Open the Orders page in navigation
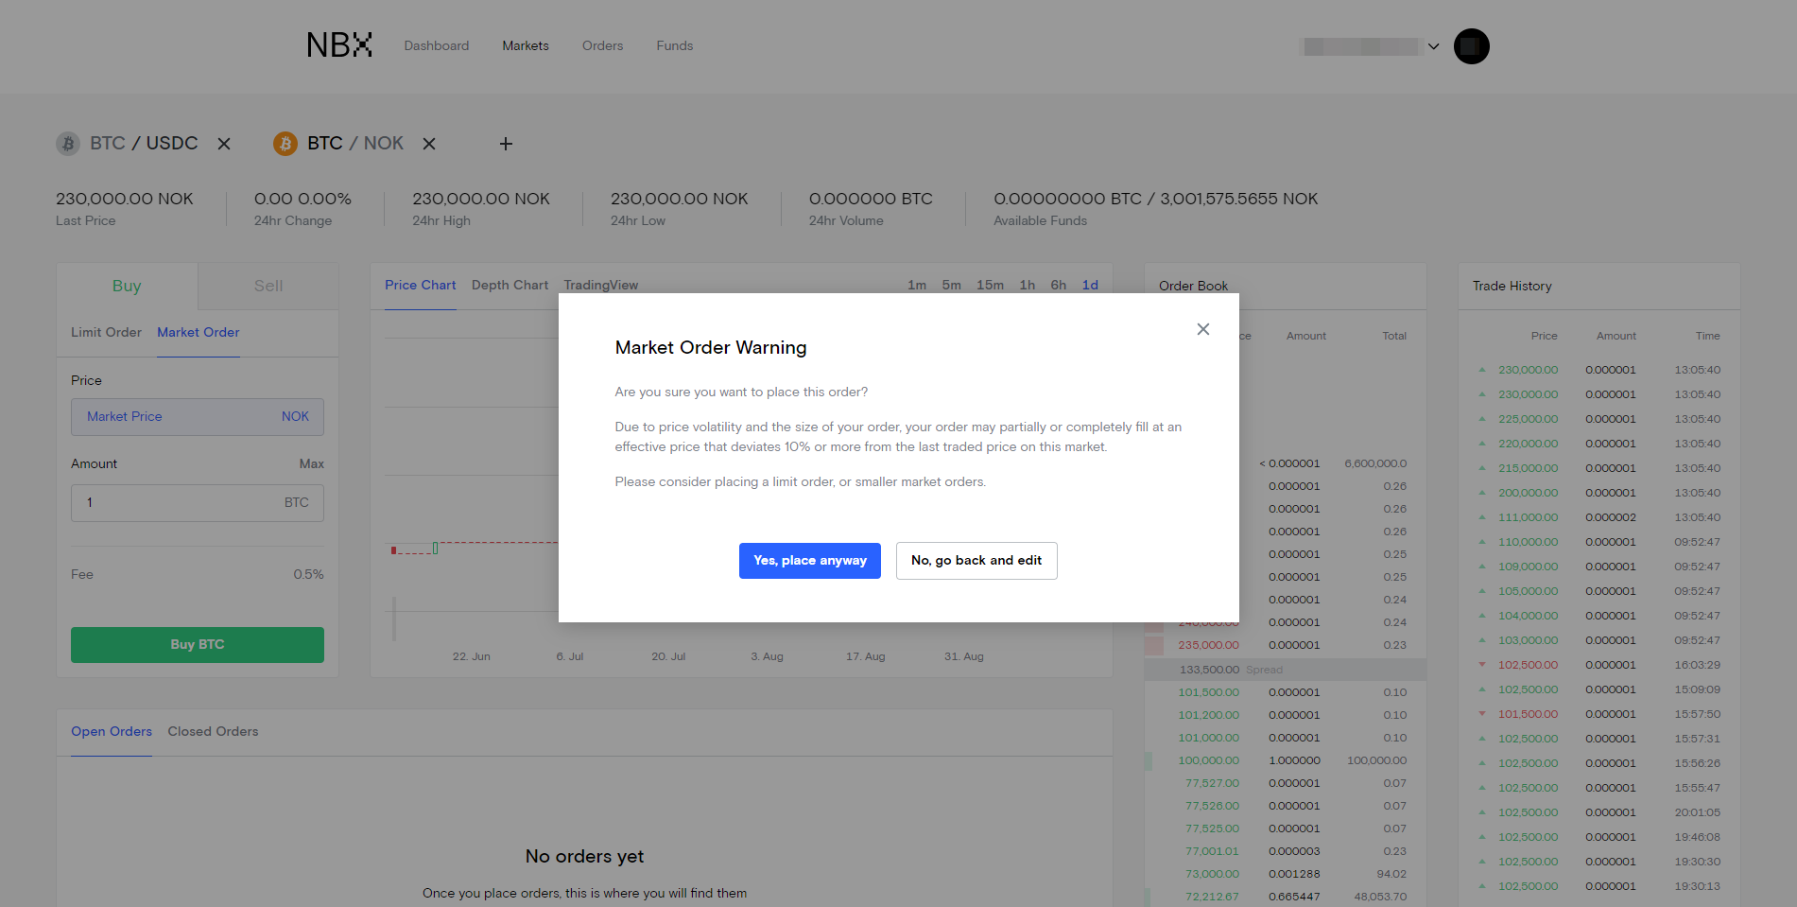This screenshot has height=907, width=1797. (x=602, y=45)
